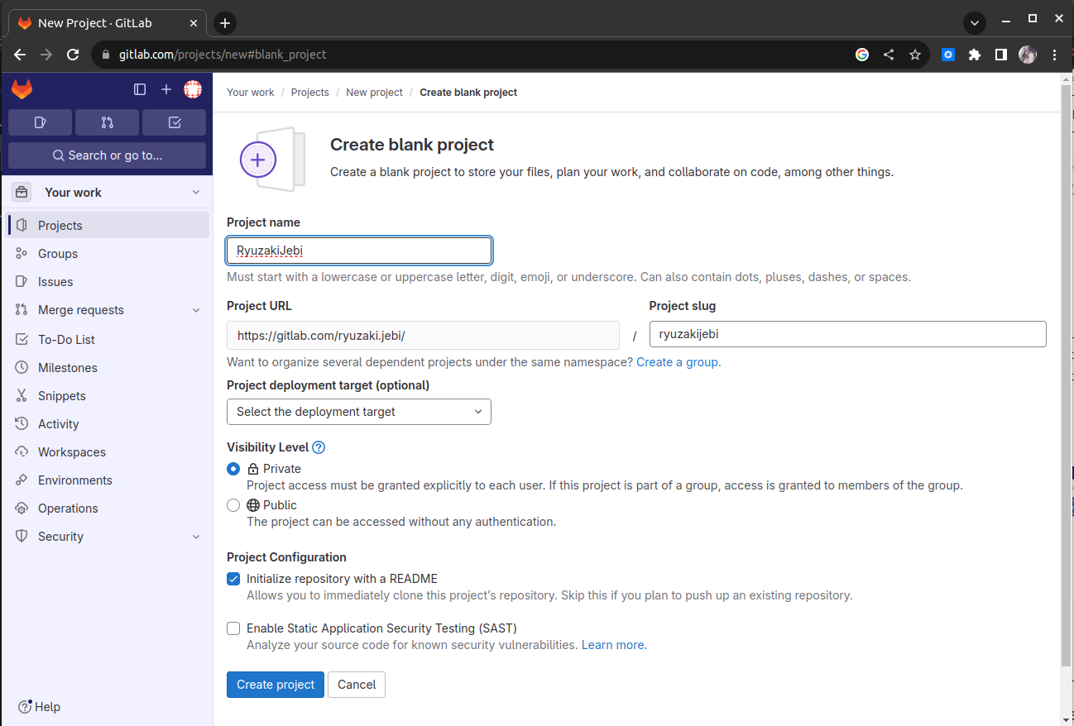Select the New Project GitLab tab
1074x726 pixels.
coord(108,23)
